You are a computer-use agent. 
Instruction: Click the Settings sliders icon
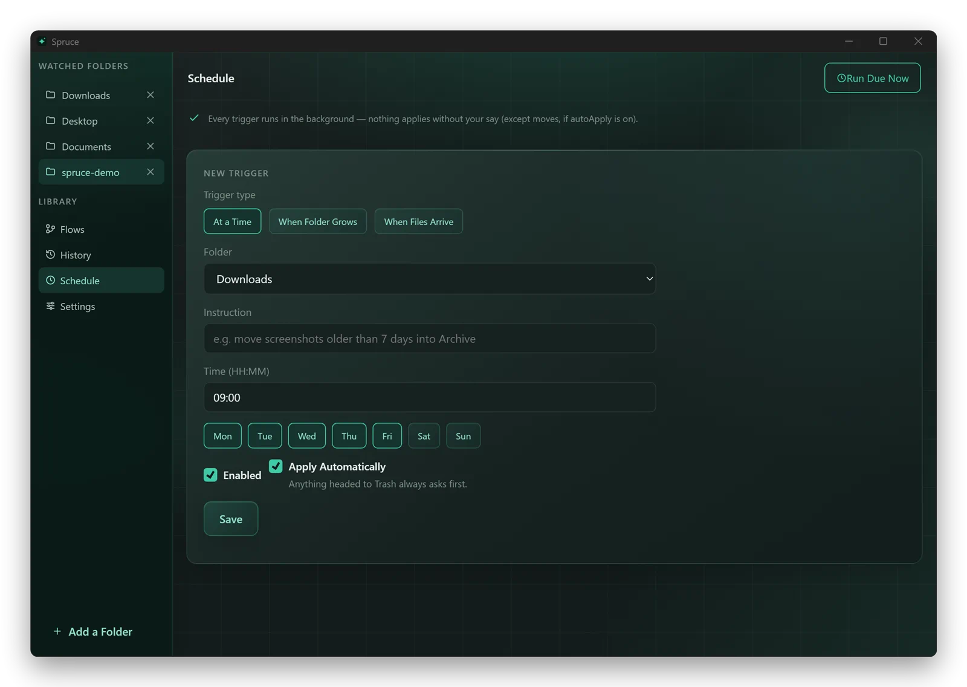pos(50,306)
